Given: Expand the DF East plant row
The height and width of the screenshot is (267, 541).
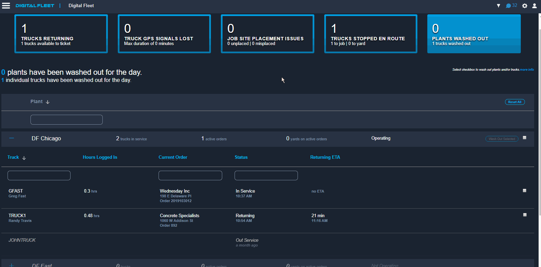Looking at the screenshot, I should (x=12, y=265).
